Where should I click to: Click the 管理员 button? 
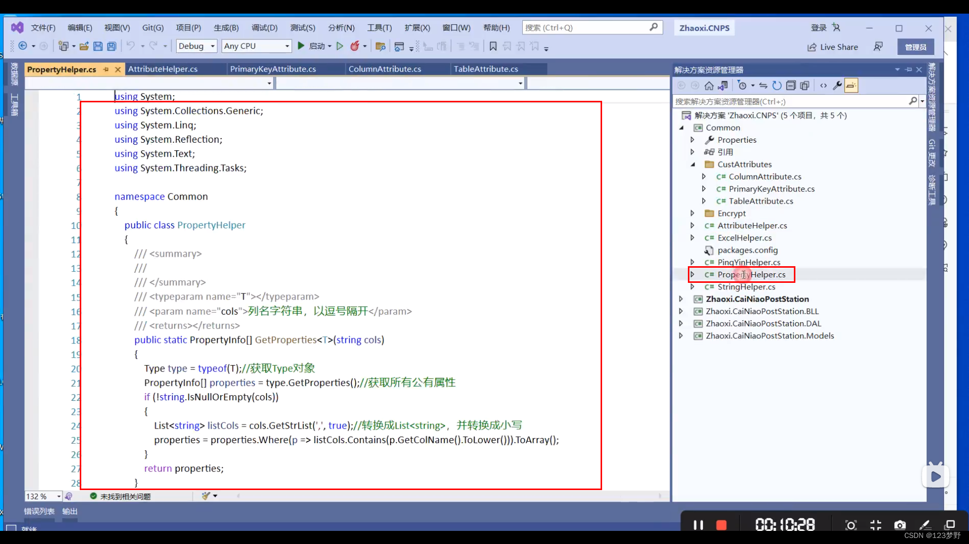tap(916, 47)
